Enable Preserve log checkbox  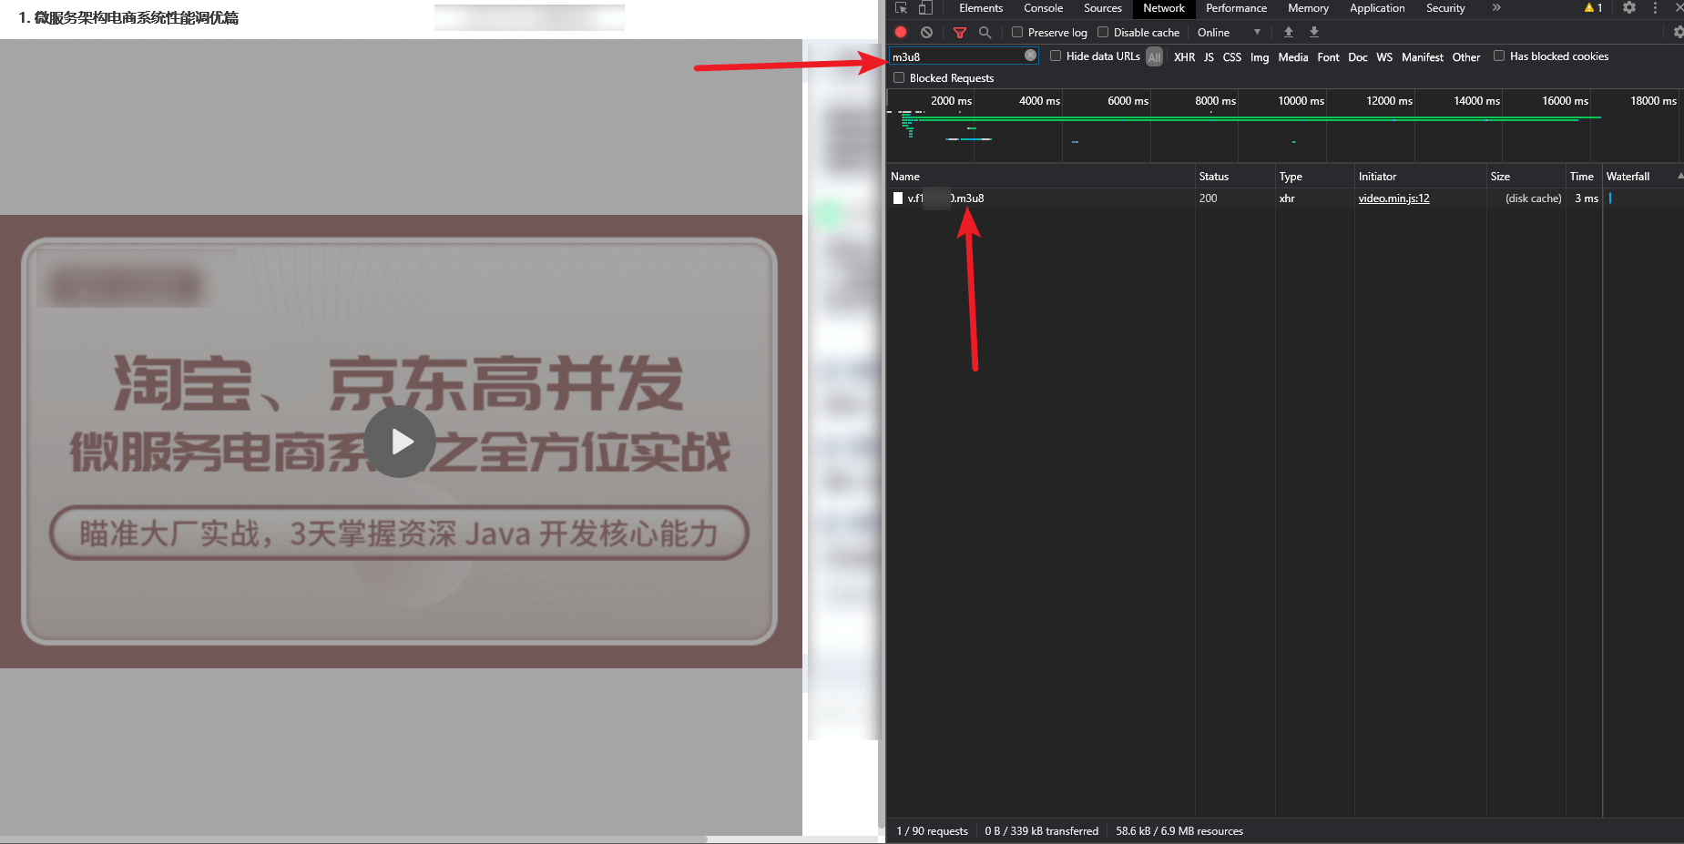point(1017,32)
